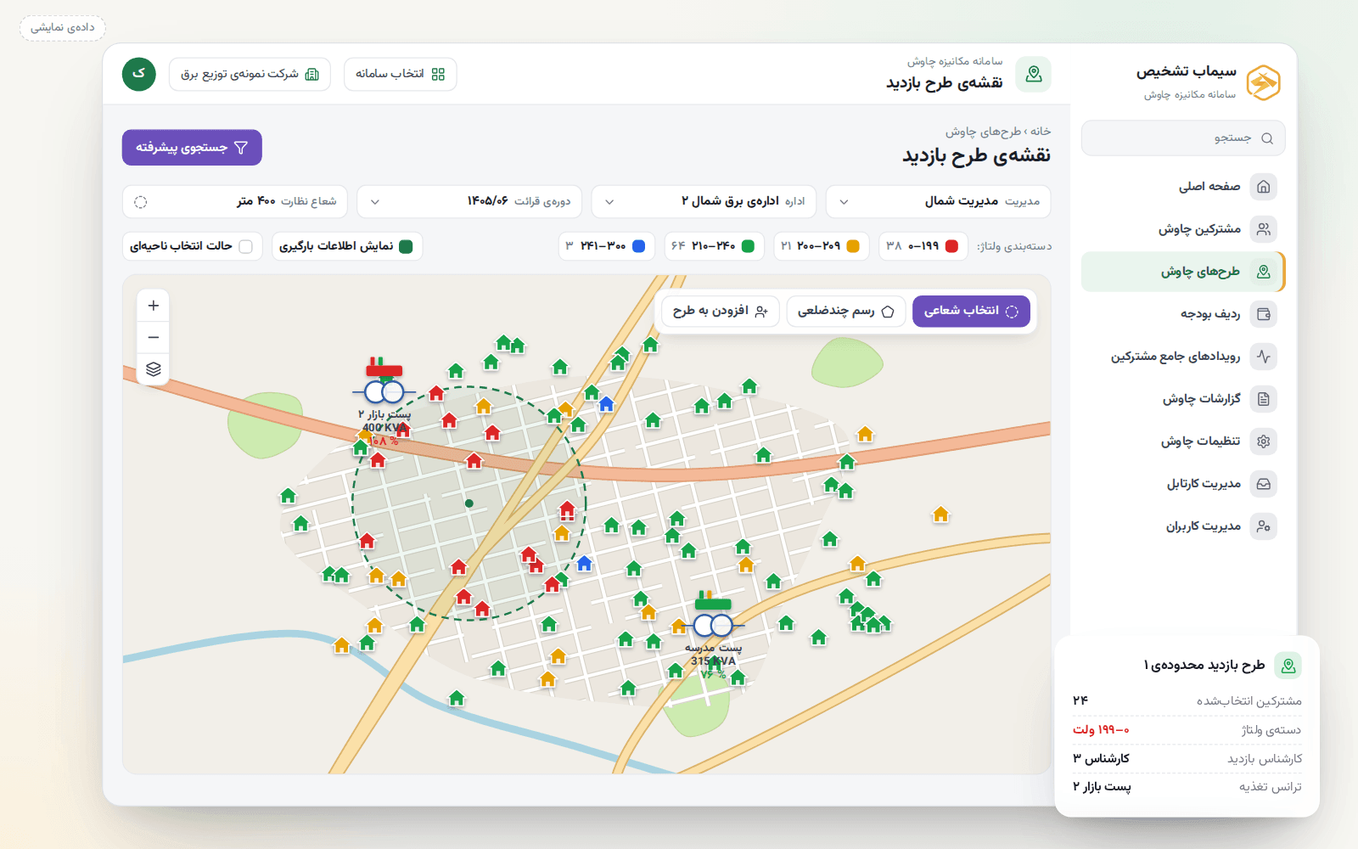Image resolution: width=1358 pixels, height=849 pixels.
Task: Click افزودن به طرح button
Action: click(x=721, y=312)
